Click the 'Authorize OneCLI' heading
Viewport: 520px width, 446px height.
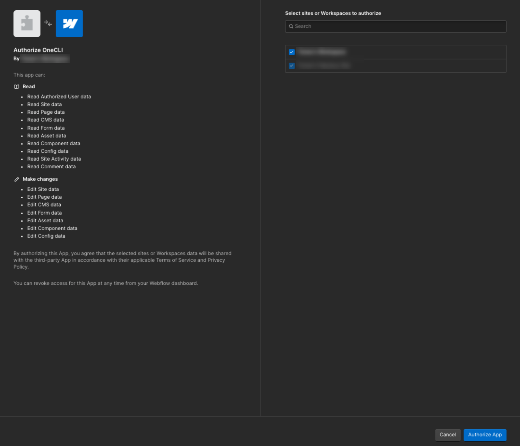pos(38,50)
